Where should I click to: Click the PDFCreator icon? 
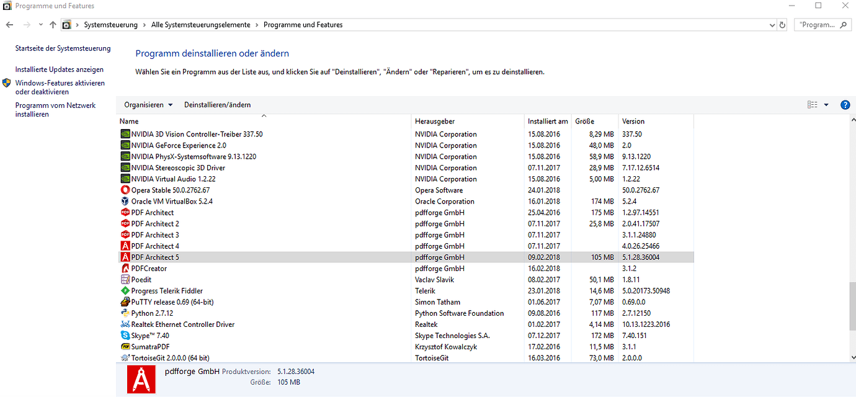point(125,268)
